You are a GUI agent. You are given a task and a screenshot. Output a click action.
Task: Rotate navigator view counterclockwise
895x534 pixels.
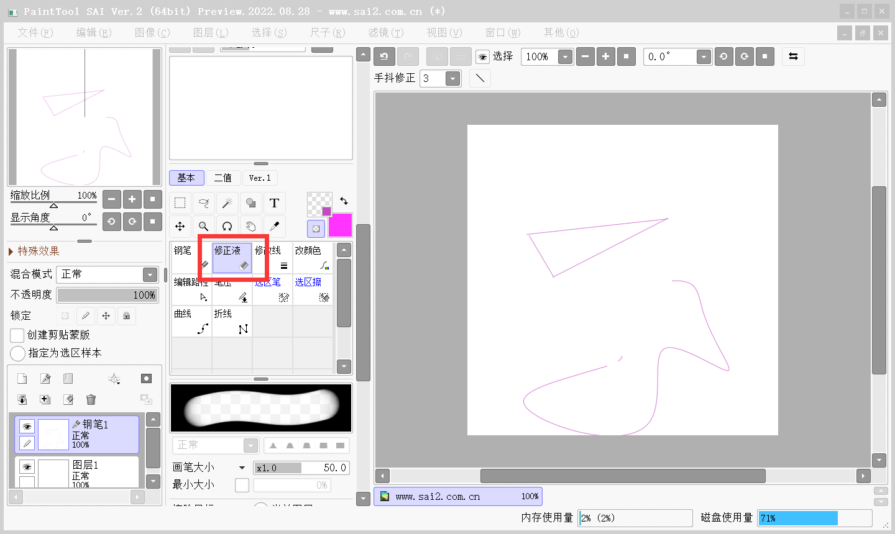(111, 221)
